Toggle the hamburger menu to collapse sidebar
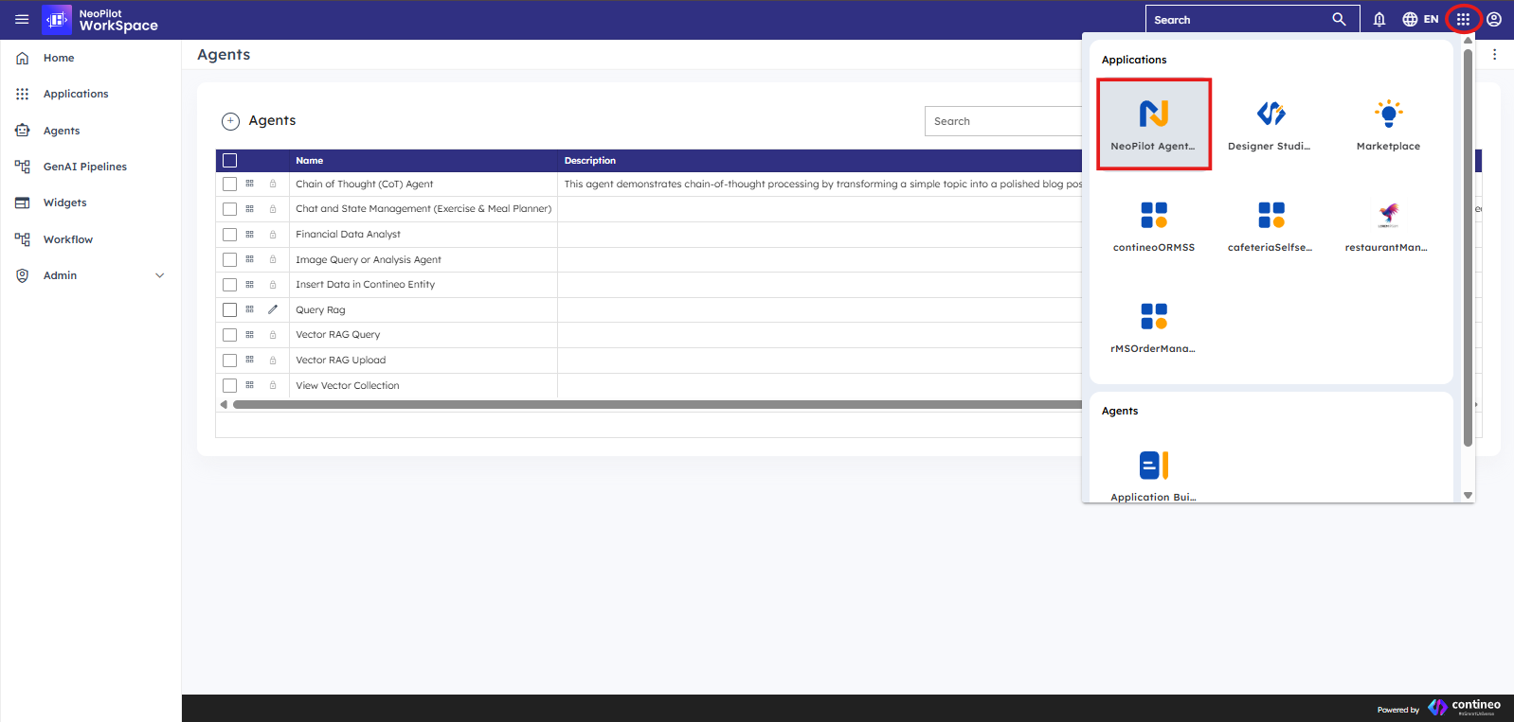The width and height of the screenshot is (1514, 722). [22, 20]
